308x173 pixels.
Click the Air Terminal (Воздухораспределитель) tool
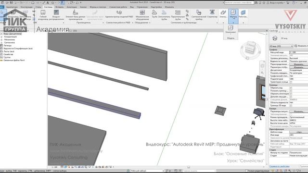56,15
